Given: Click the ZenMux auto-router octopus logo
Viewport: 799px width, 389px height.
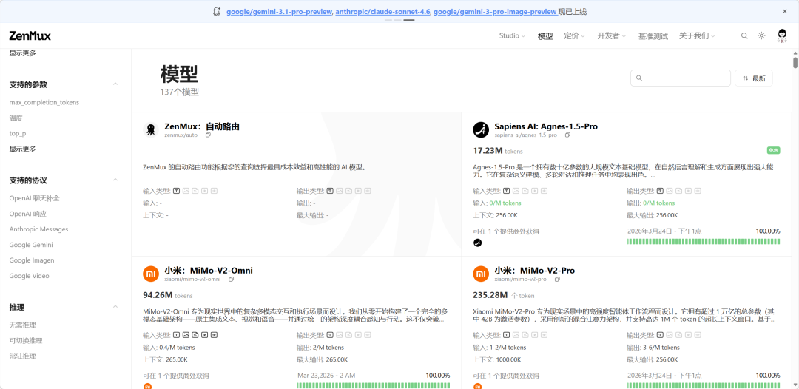Looking at the screenshot, I should 150,129.
